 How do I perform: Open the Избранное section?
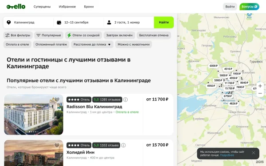tap(67, 7)
